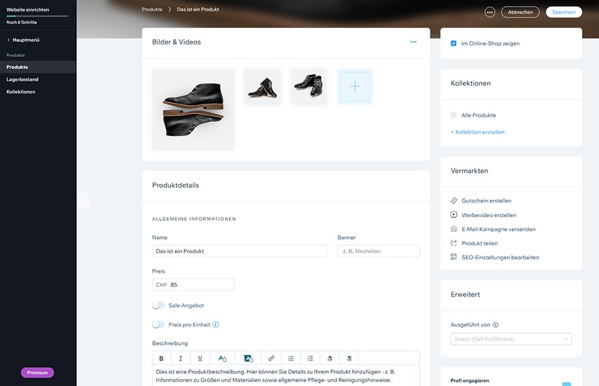Click Werbevideo erstellen link
The image size is (599, 386).
(489, 215)
